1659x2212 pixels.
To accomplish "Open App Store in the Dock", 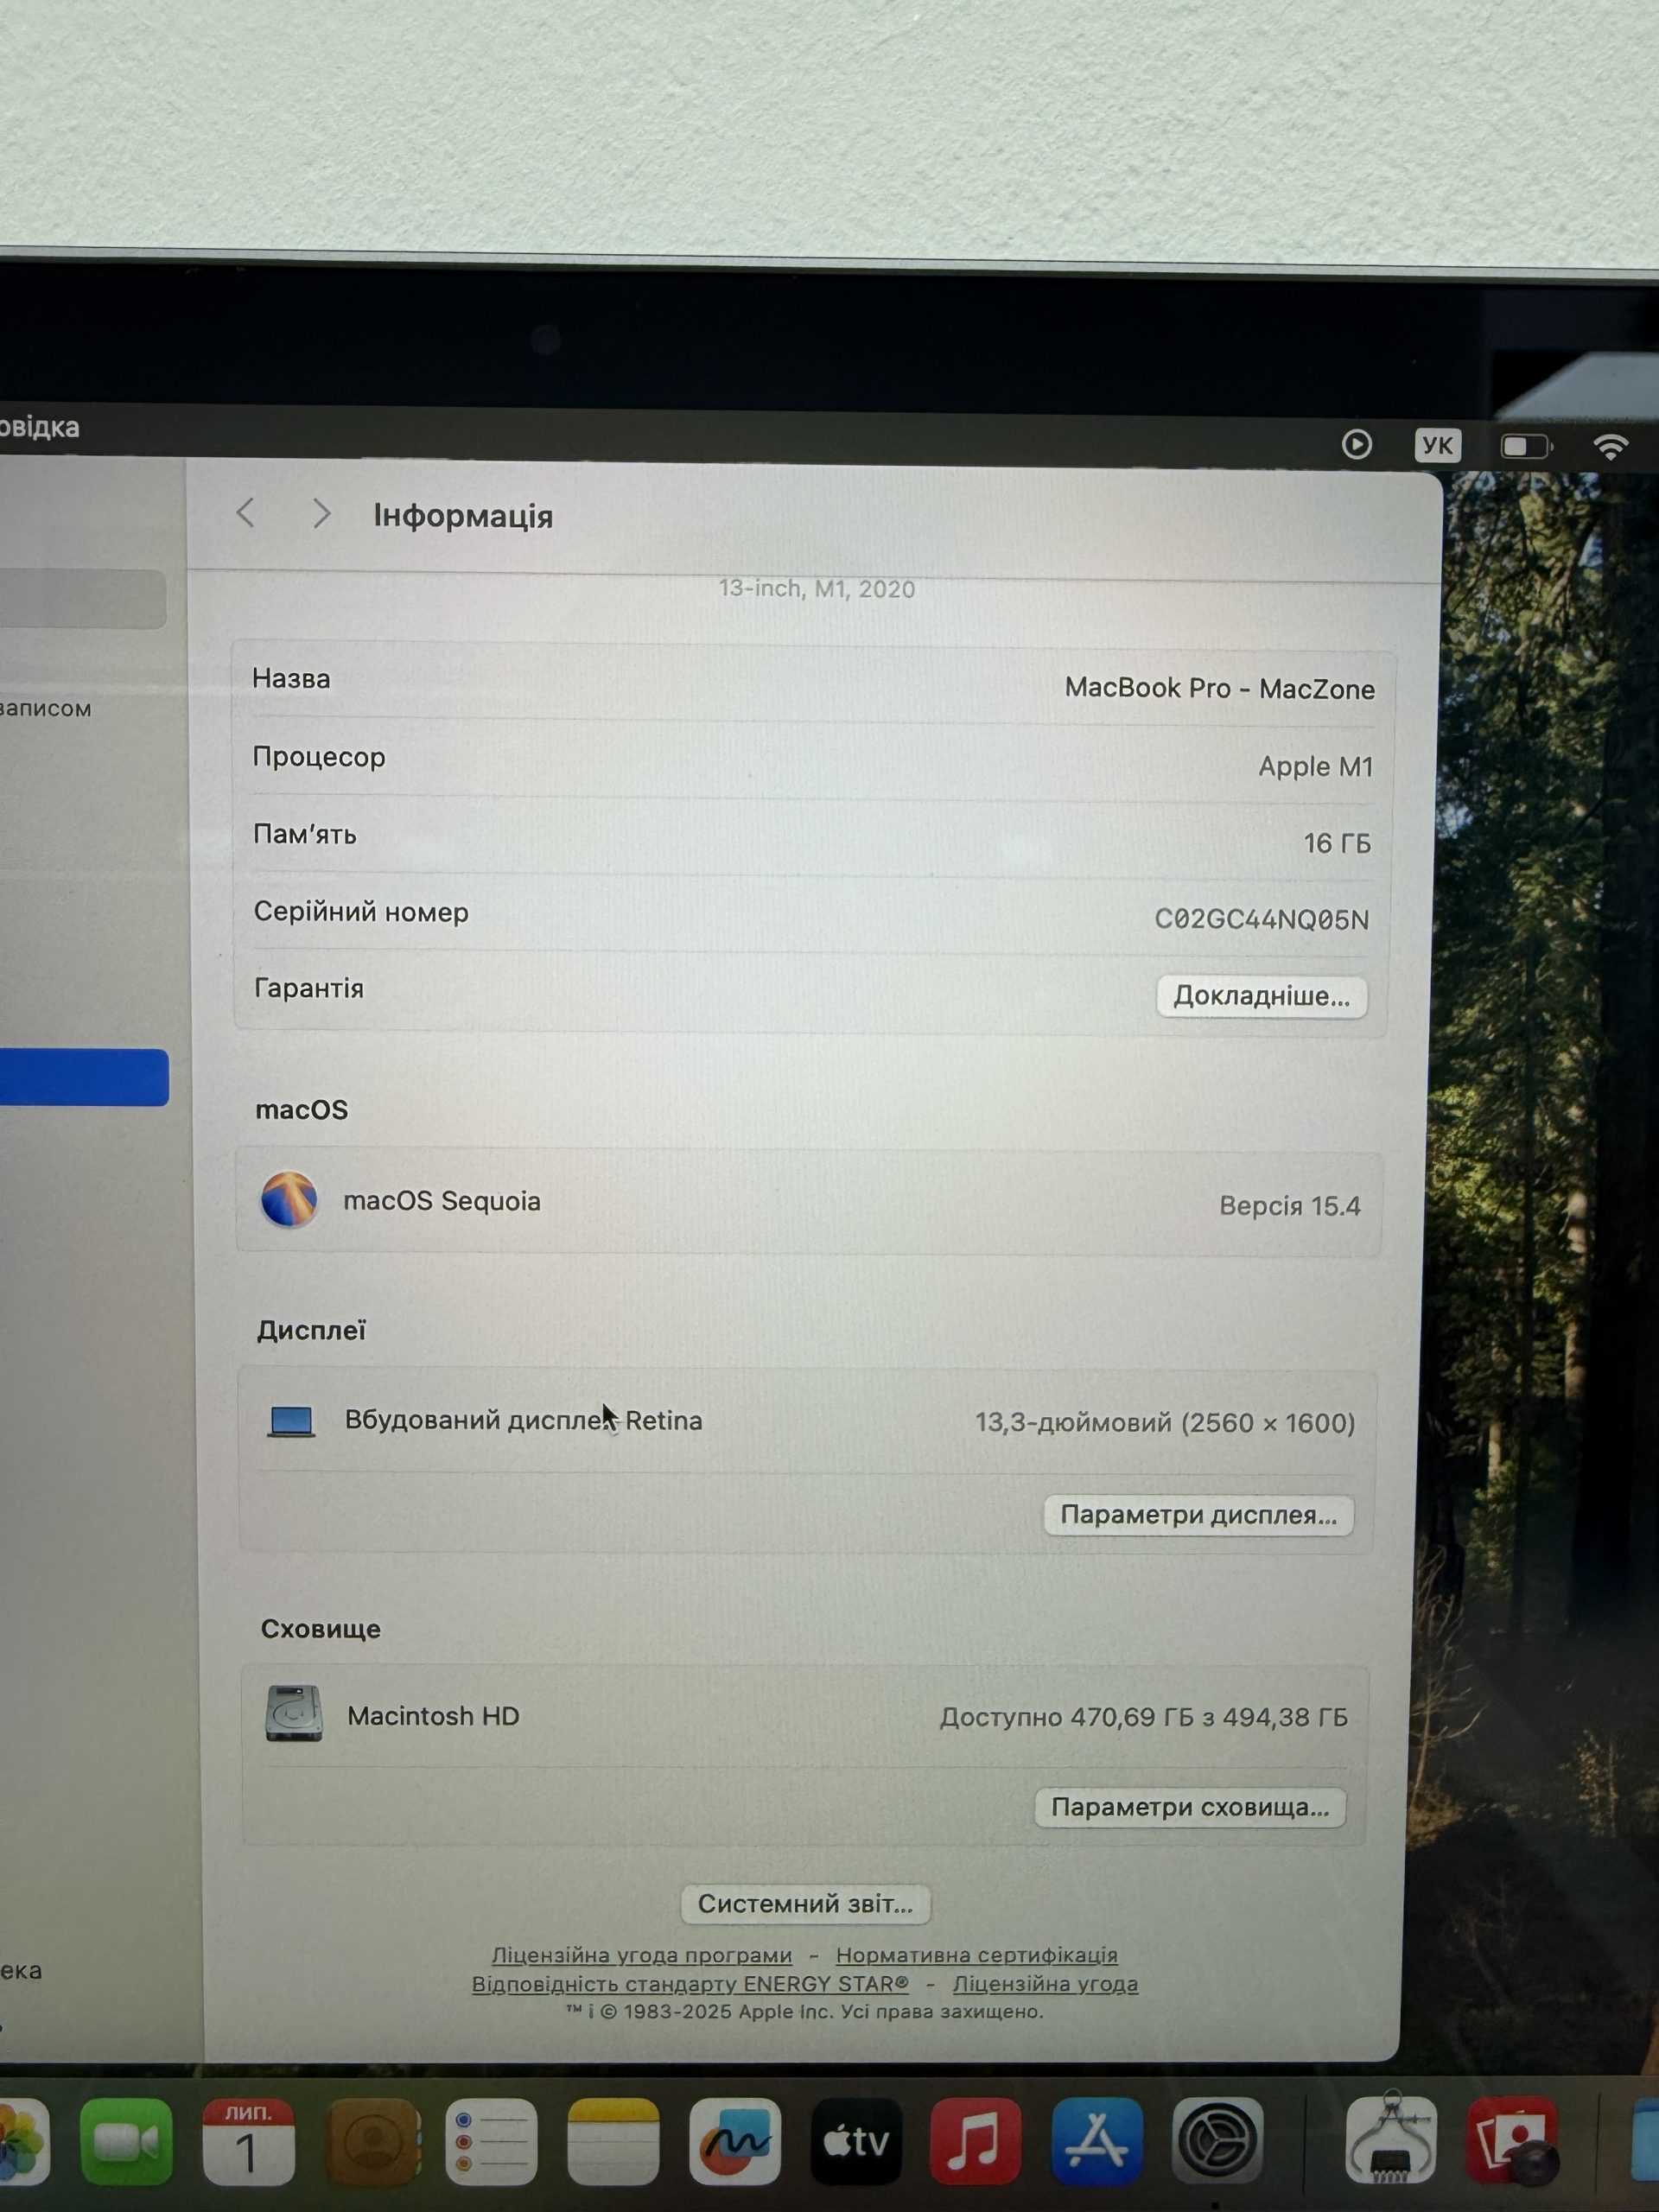I will 1096,2141.
